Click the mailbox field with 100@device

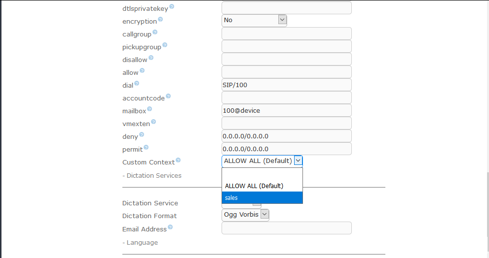[x=287, y=110]
